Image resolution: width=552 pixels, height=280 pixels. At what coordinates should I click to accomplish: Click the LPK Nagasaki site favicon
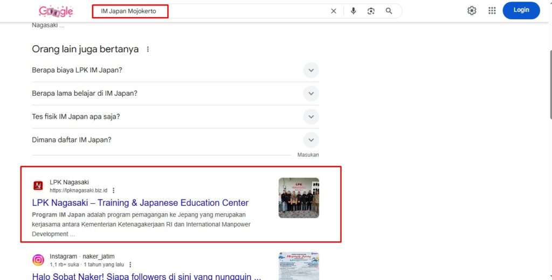(38, 186)
